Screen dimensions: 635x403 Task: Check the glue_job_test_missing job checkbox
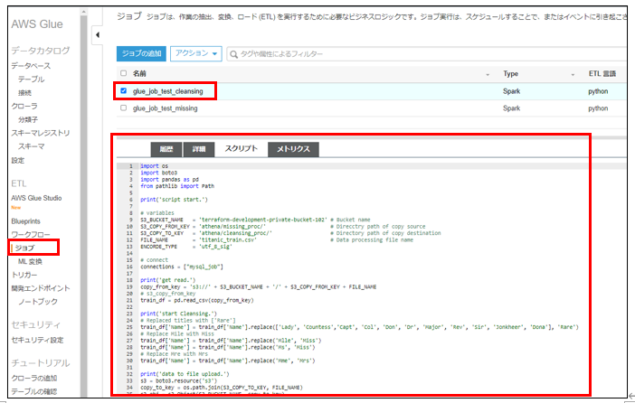(124, 108)
